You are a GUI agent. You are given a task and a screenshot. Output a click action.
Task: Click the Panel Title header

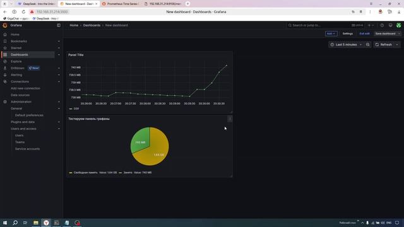pyautogui.click(x=76, y=55)
